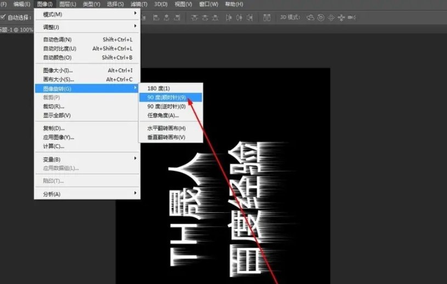Open the 选择(S) menu
The image size is (447, 284).
[x=115, y=4]
